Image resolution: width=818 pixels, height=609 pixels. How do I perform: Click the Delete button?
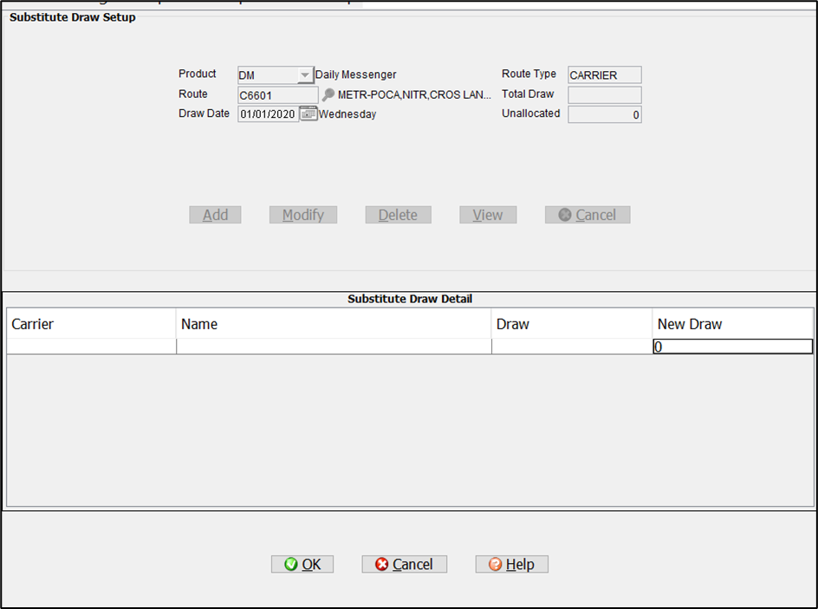coord(398,215)
